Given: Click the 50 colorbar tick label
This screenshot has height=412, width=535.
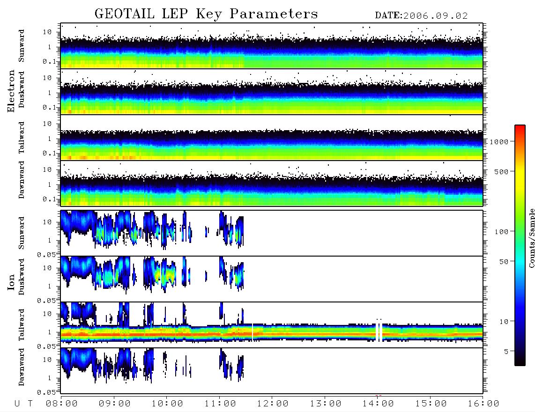Looking at the screenshot, I should (504, 262).
